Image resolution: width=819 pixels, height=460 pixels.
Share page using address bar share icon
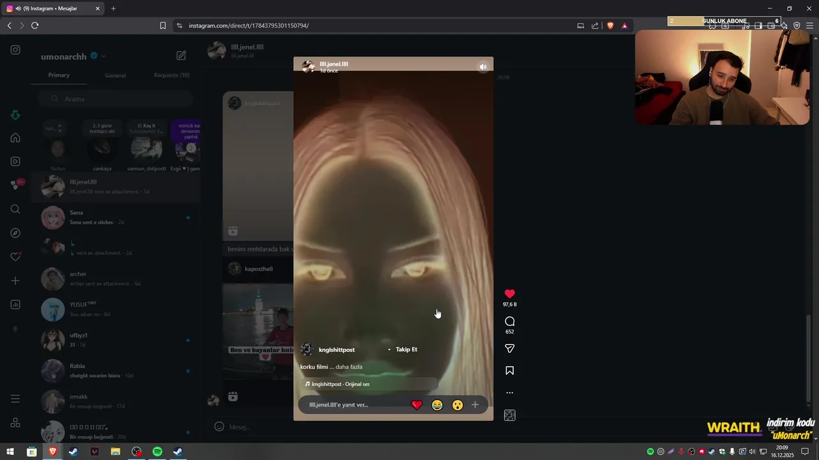pyautogui.click(x=595, y=26)
